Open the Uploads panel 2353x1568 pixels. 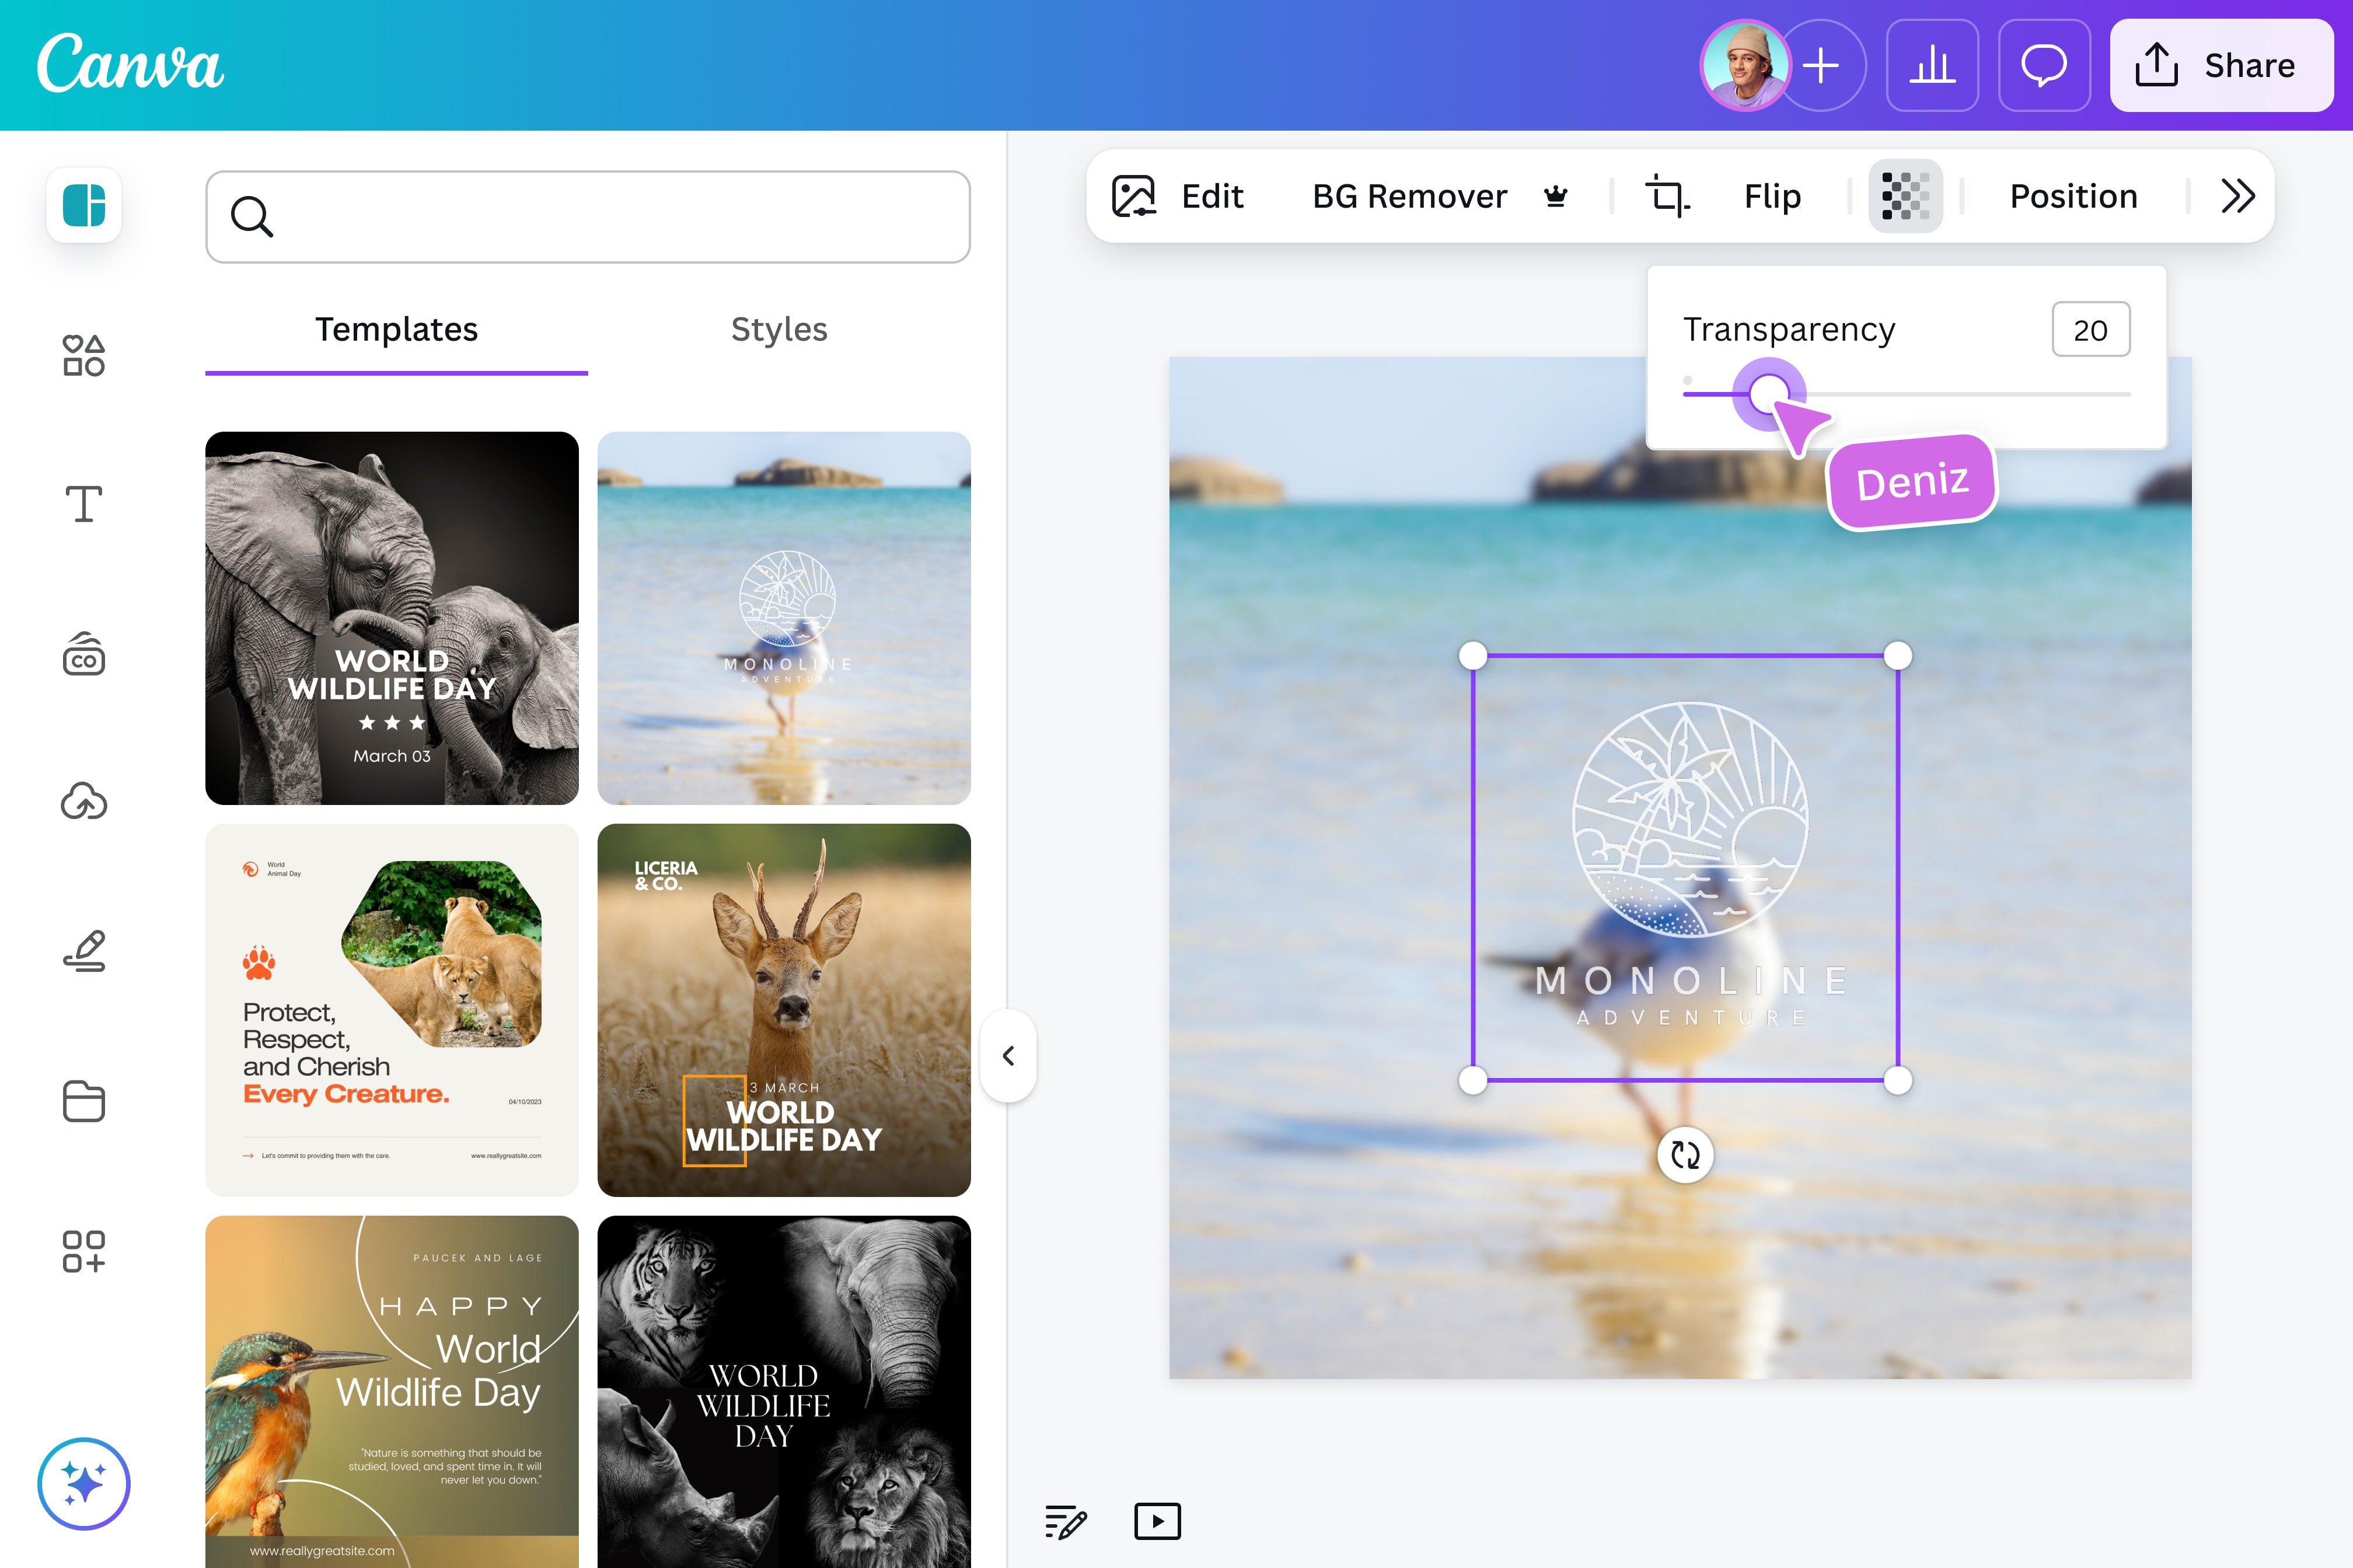[84, 801]
